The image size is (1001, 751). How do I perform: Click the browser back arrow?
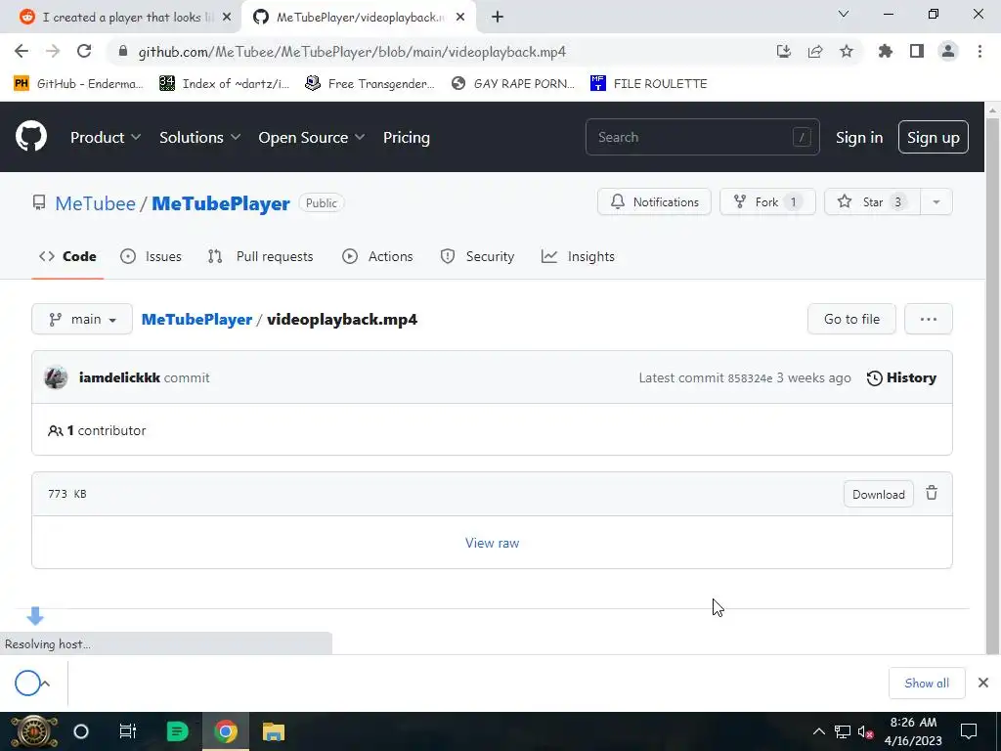point(22,52)
